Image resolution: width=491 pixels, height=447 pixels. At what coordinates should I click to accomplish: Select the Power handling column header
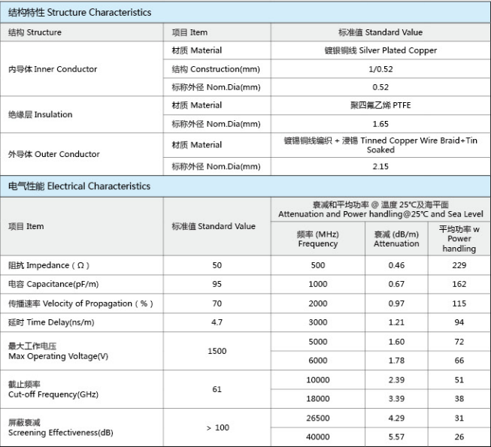(459, 239)
